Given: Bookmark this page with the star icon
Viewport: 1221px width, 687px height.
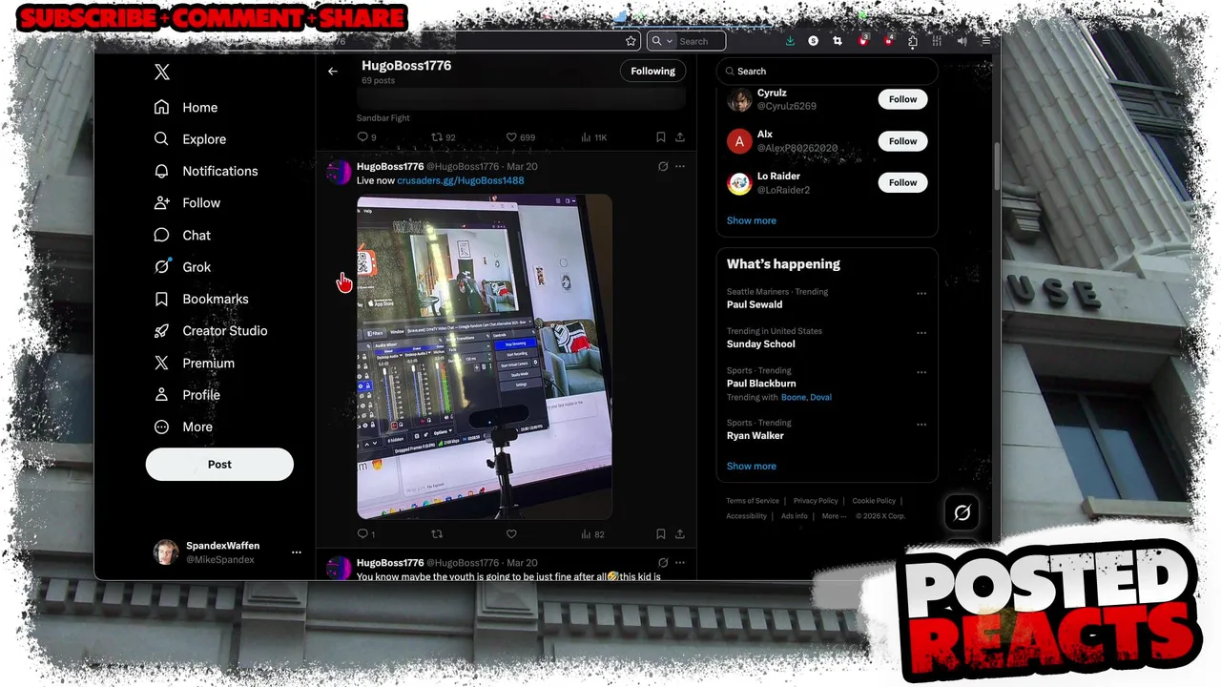Looking at the screenshot, I should pyautogui.click(x=631, y=41).
